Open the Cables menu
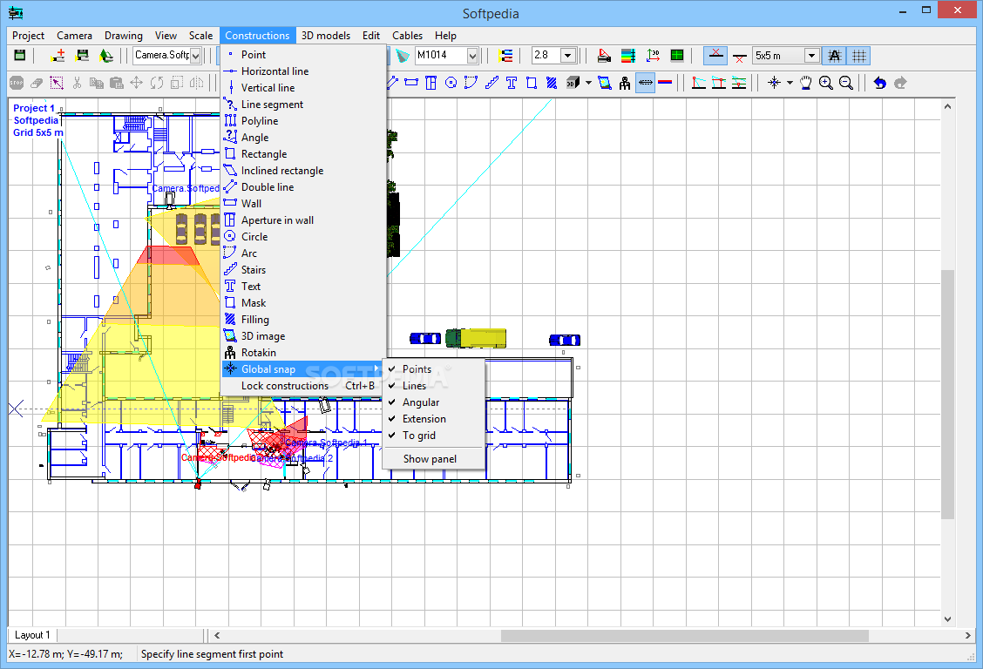Image resolution: width=983 pixels, height=669 pixels. [408, 36]
